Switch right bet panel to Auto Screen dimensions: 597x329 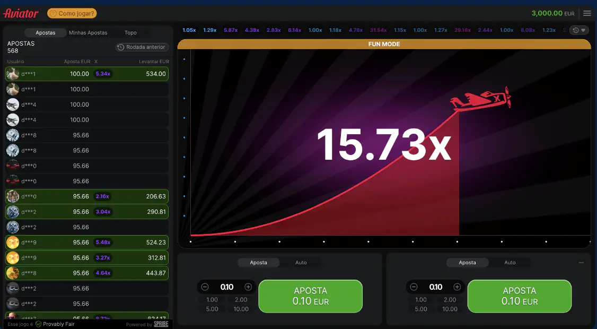[x=510, y=263]
